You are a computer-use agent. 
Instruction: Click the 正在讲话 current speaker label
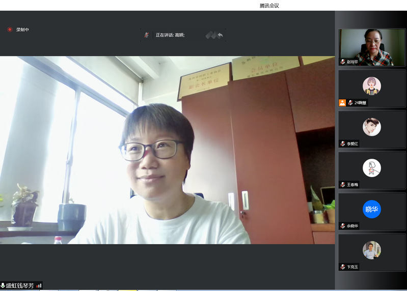pyautogui.click(x=170, y=35)
